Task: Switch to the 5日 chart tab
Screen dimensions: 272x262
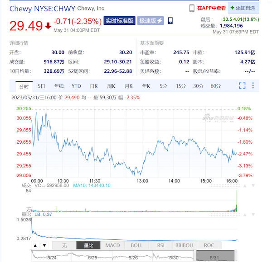Action: pyautogui.click(x=41, y=86)
